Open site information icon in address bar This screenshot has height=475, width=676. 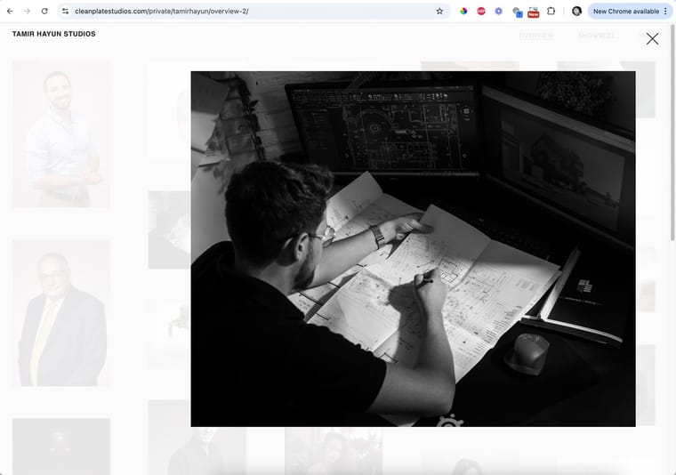[x=65, y=12]
